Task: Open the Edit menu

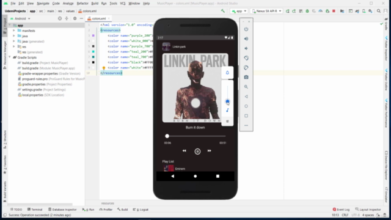Action: tap(21, 4)
